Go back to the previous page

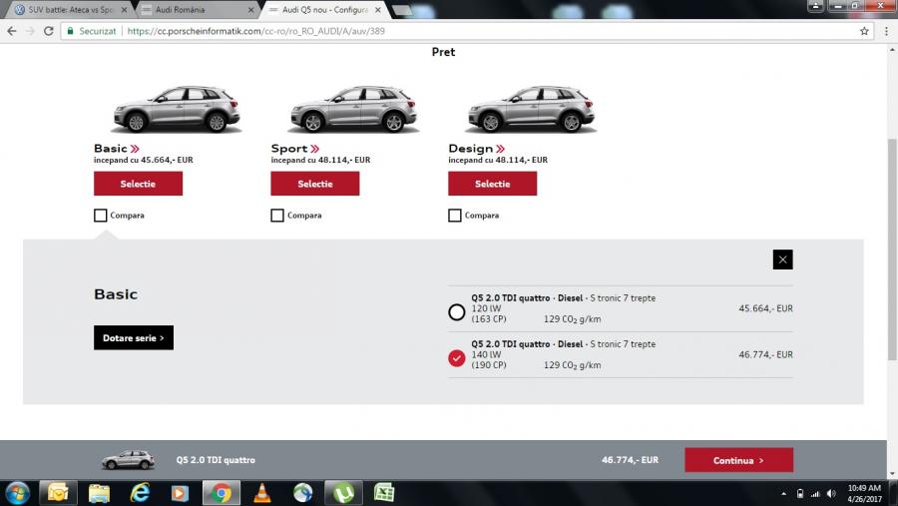coord(11,31)
